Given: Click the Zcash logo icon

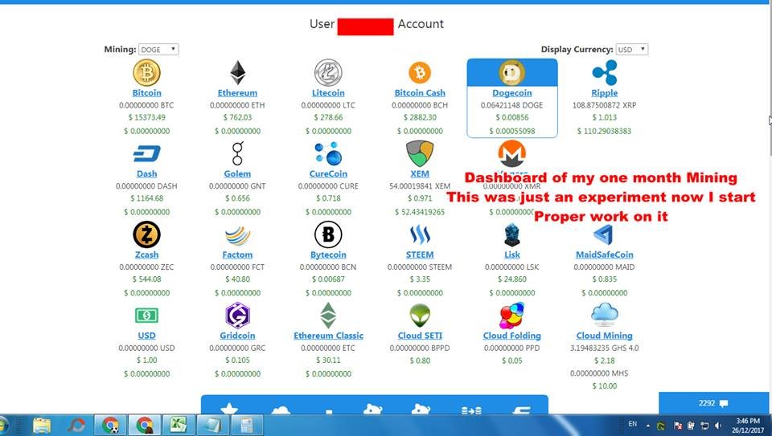Looking at the screenshot, I should click(x=146, y=234).
